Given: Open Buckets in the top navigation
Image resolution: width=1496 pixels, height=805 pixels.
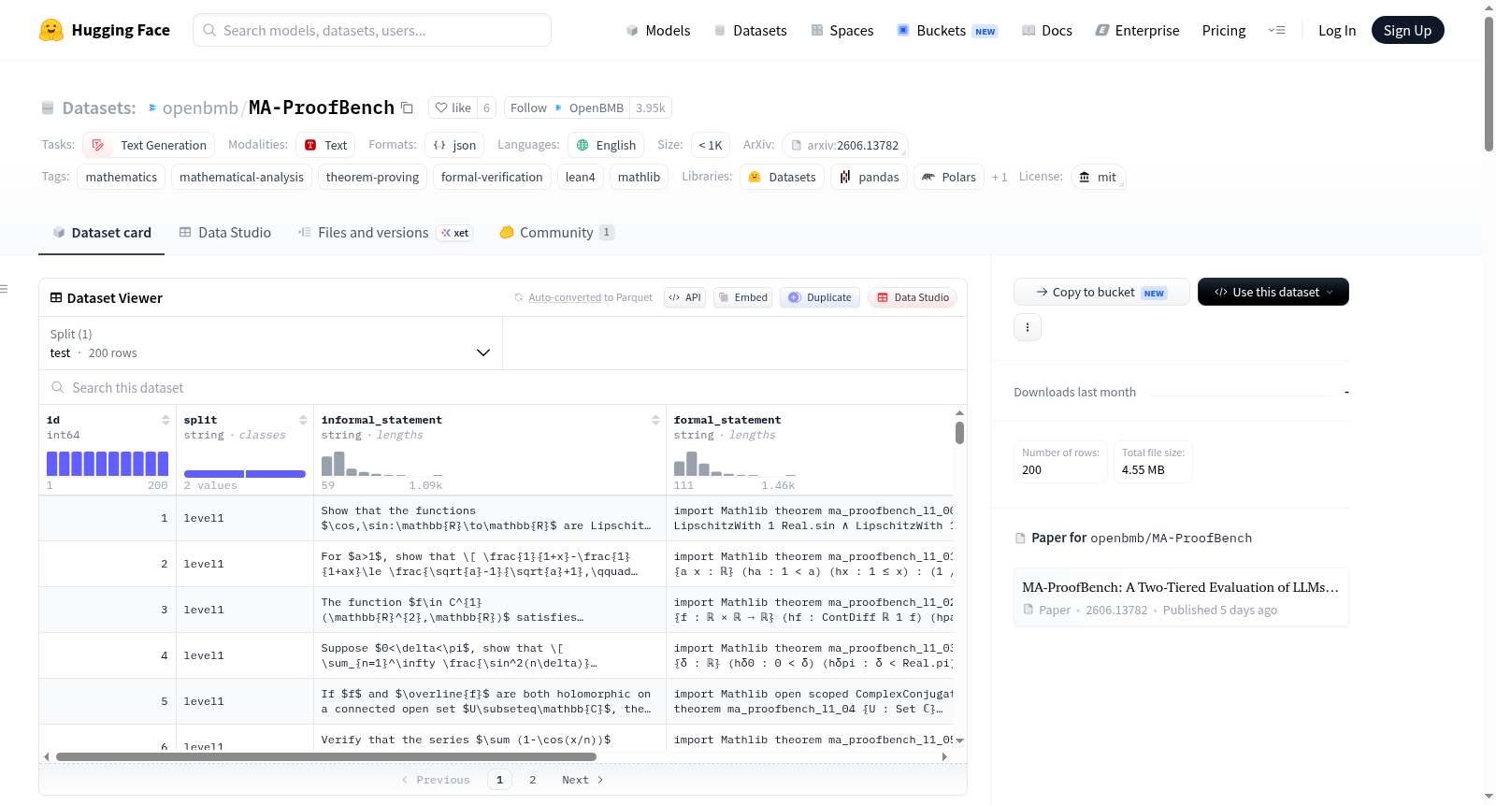Looking at the screenshot, I should point(947,30).
